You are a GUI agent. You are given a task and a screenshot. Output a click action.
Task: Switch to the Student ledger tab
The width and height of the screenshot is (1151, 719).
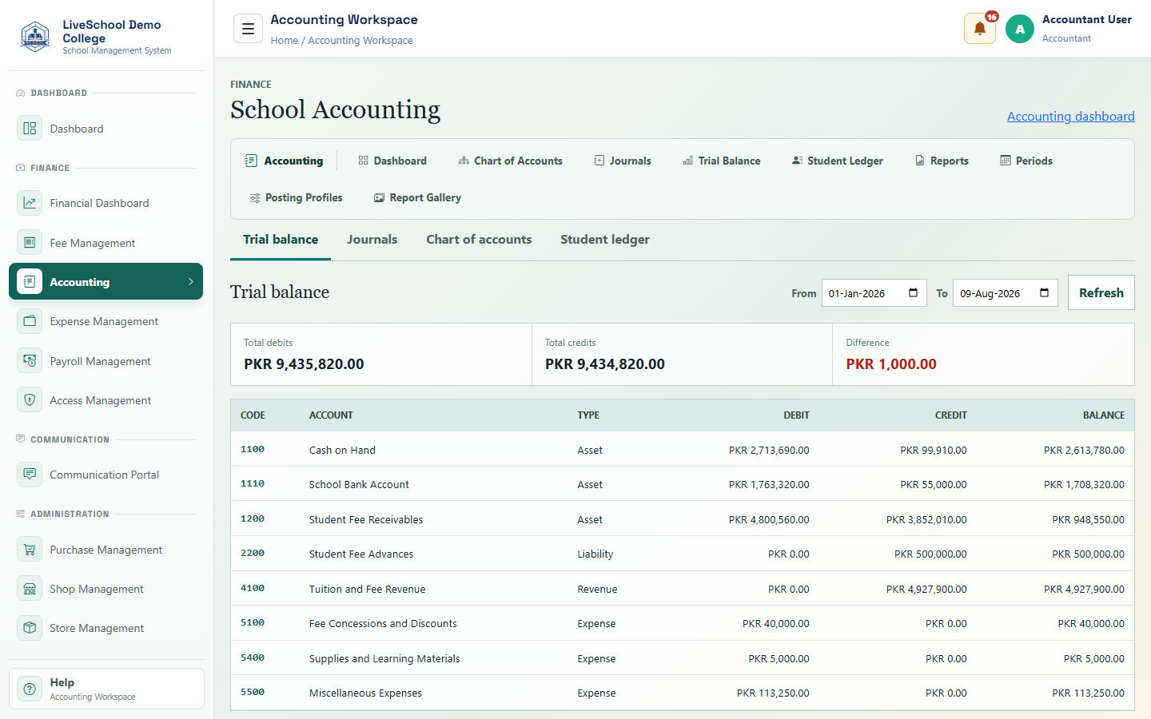pyautogui.click(x=605, y=240)
